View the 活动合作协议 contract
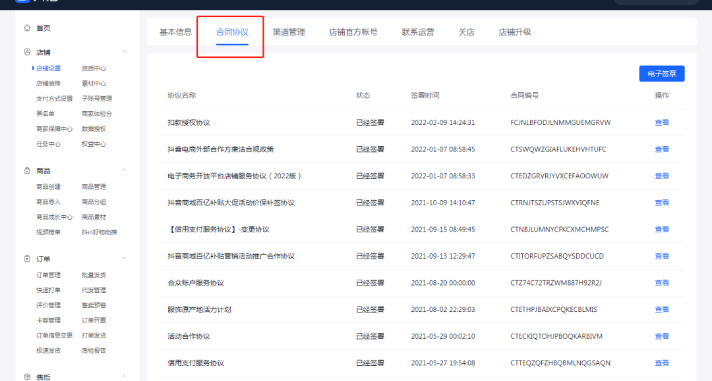The width and height of the screenshot is (712, 381). pos(662,336)
